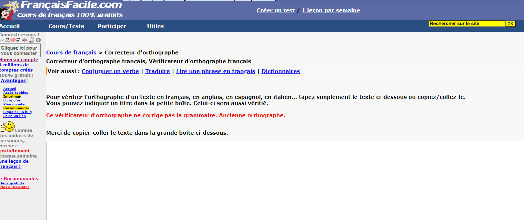Click the OK search button
The width and height of the screenshot is (524, 220).
pos(510,24)
